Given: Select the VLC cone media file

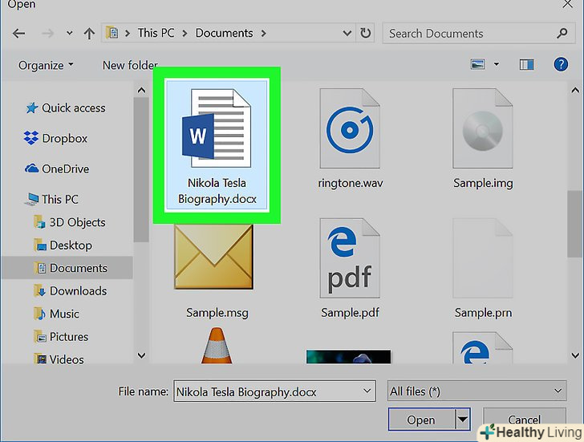Looking at the screenshot, I should pyautogui.click(x=217, y=346).
